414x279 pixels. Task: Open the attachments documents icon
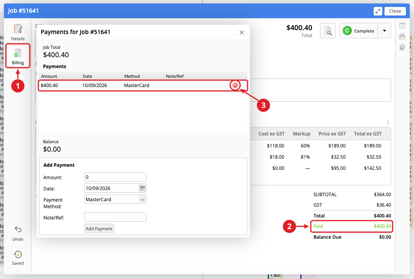pyautogui.click(x=402, y=47)
